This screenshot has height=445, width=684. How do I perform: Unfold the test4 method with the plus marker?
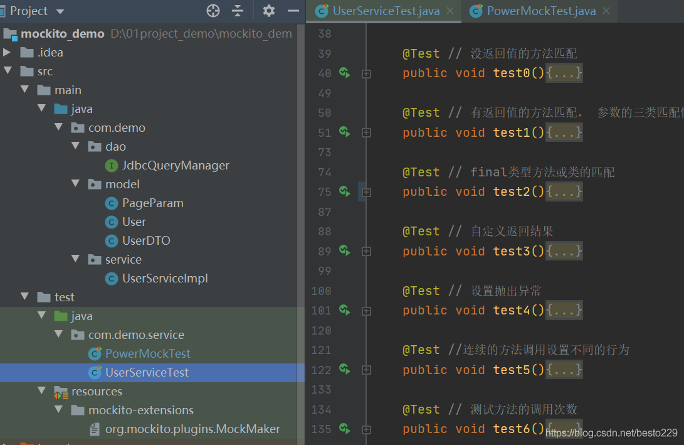click(366, 311)
